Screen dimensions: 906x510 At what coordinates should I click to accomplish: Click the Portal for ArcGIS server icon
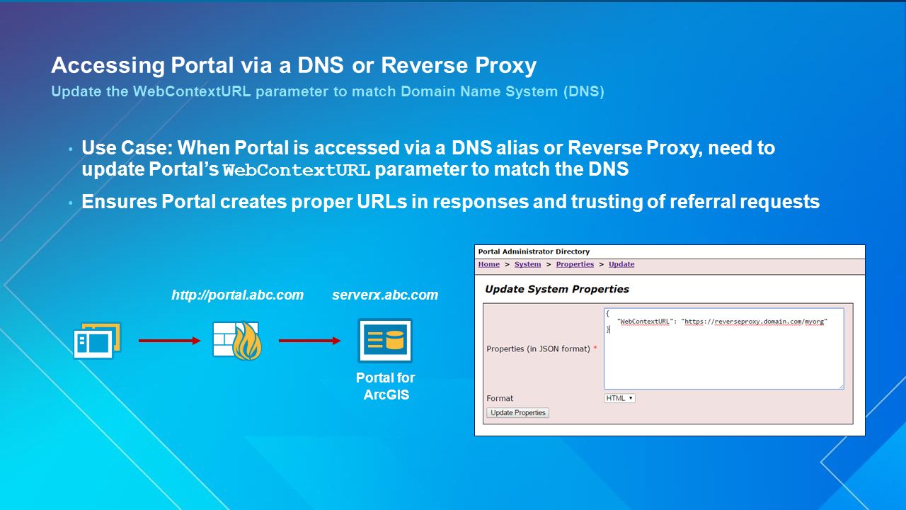[x=385, y=341]
